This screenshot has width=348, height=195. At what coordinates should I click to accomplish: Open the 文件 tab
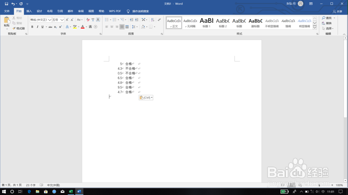(7, 11)
